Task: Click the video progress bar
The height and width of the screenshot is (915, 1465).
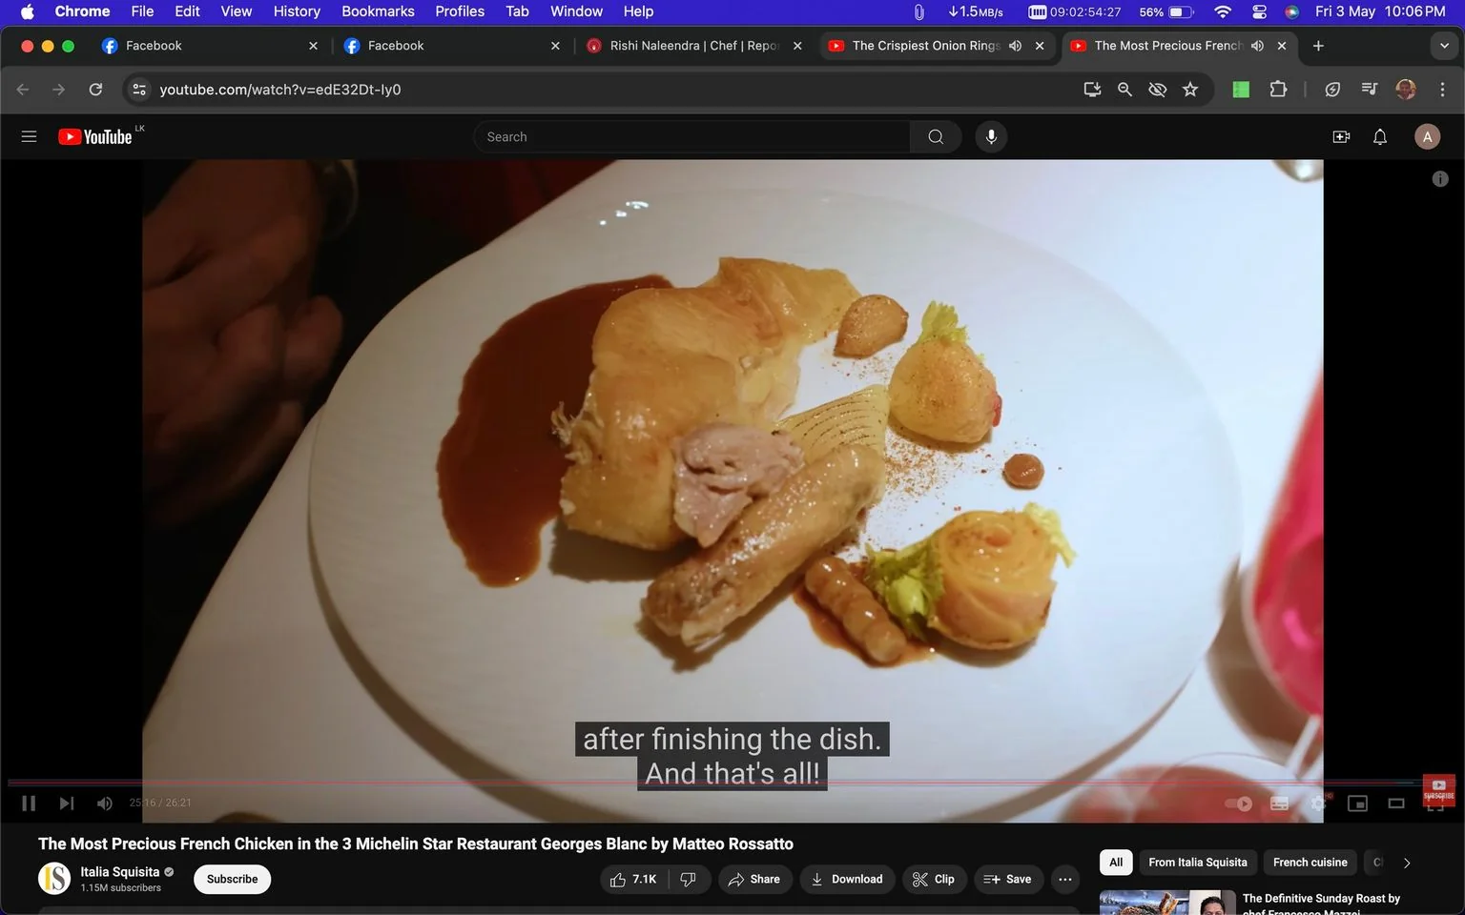Action: click(x=732, y=783)
